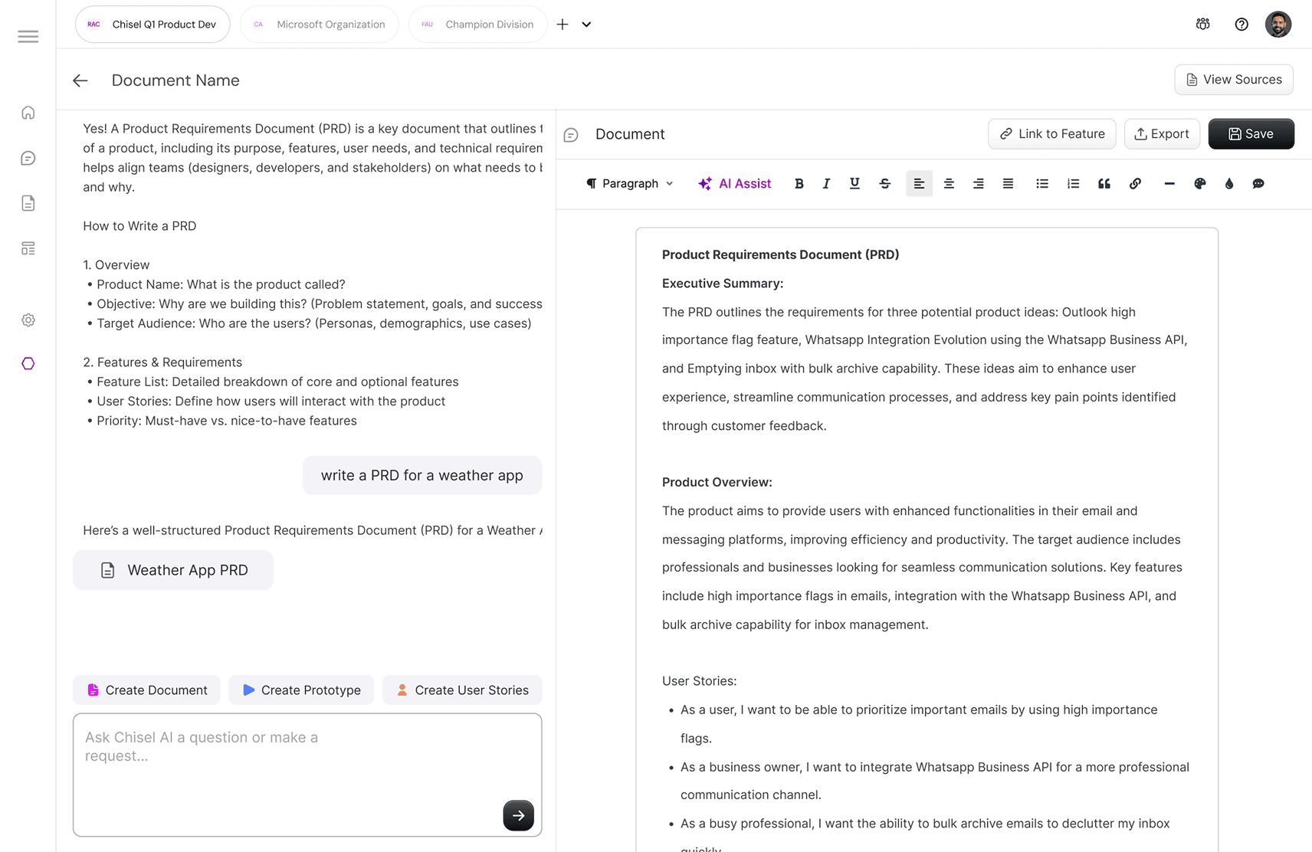Click 'Executive Summary:' heading in document
The width and height of the screenshot is (1312, 852).
tap(723, 283)
